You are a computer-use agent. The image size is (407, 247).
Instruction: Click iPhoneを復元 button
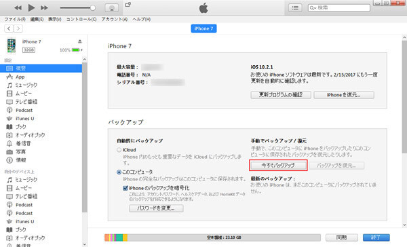coord(344,95)
